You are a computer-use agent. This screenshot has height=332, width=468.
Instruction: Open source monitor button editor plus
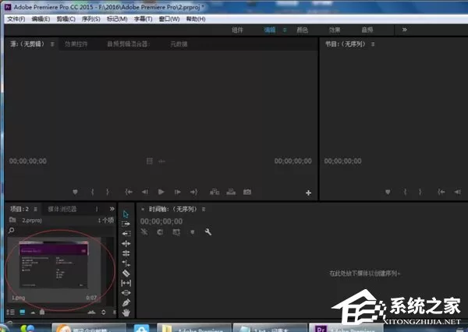pyautogui.click(x=308, y=193)
